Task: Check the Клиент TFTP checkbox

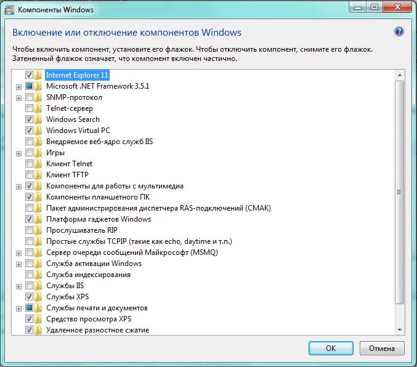Action: pos(29,175)
